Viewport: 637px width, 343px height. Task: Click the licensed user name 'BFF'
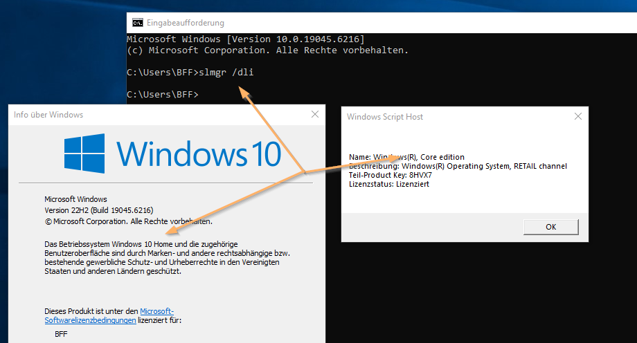point(61,334)
